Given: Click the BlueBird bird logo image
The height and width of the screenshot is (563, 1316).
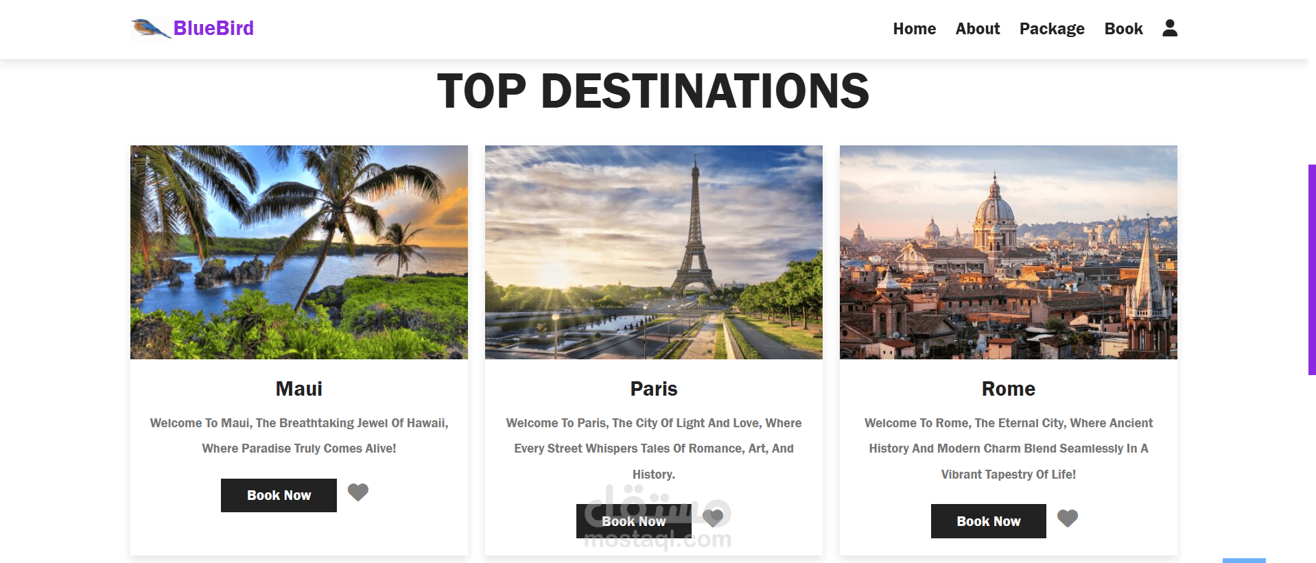Looking at the screenshot, I should [151, 29].
